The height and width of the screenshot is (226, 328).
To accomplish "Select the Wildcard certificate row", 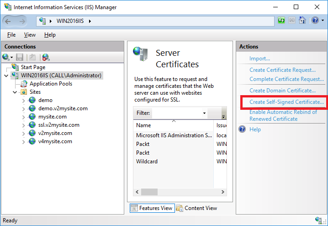I will click(180, 161).
